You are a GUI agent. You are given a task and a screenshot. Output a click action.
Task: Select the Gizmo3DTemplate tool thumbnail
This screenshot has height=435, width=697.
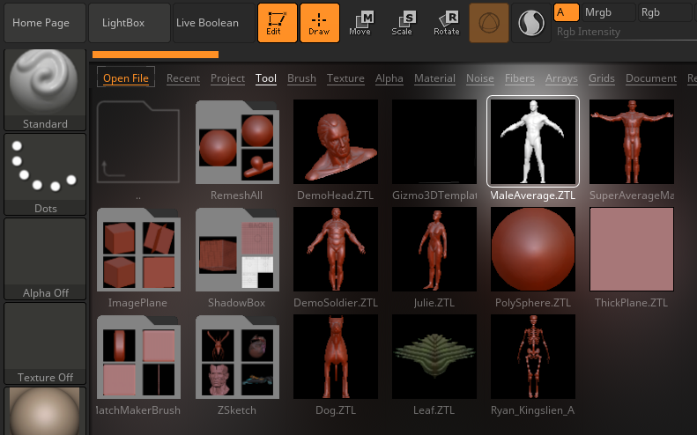(x=434, y=142)
